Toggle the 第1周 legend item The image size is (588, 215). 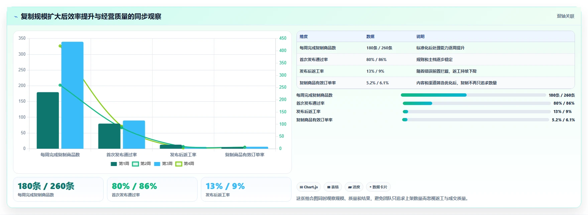(120, 164)
